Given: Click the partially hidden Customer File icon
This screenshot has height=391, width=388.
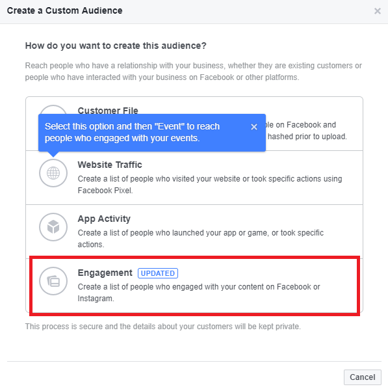Looking at the screenshot, I should click(x=53, y=109).
